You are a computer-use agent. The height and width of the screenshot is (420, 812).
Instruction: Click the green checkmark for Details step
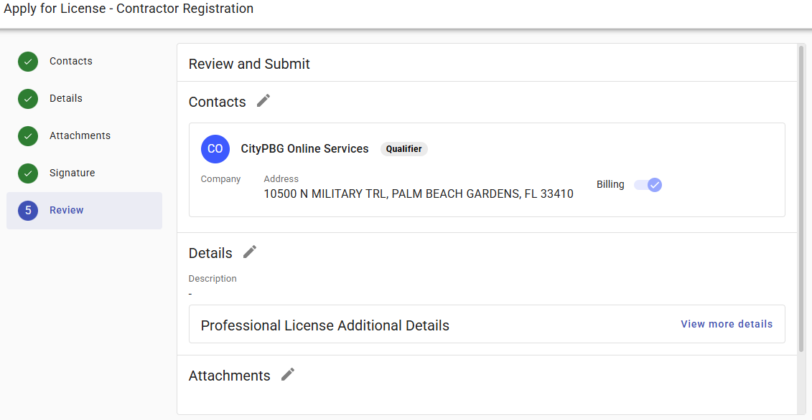[27, 98]
